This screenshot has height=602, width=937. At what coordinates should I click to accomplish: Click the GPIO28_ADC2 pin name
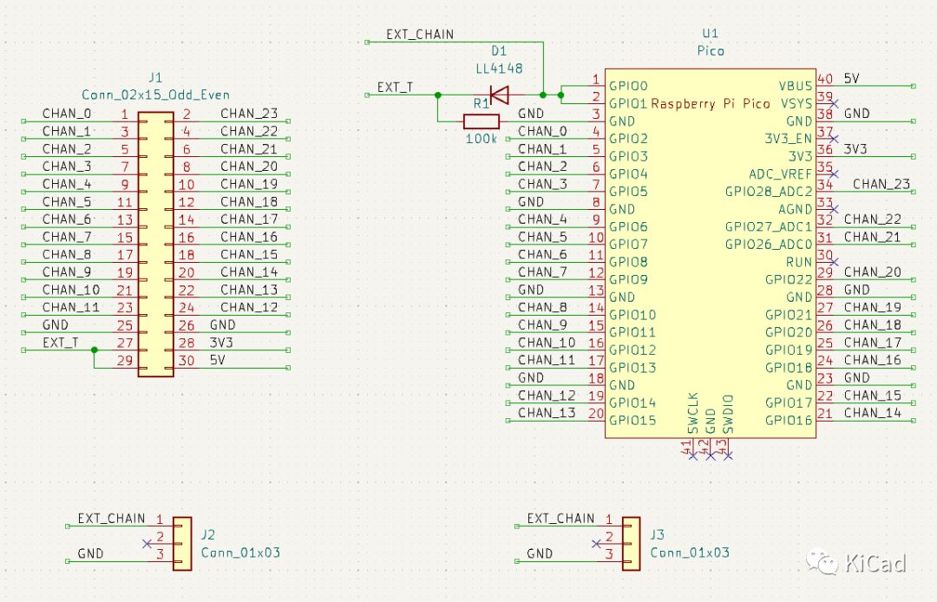769,192
